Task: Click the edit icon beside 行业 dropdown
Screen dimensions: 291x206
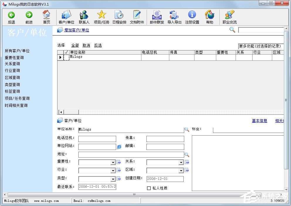Action: (x=119, y=170)
